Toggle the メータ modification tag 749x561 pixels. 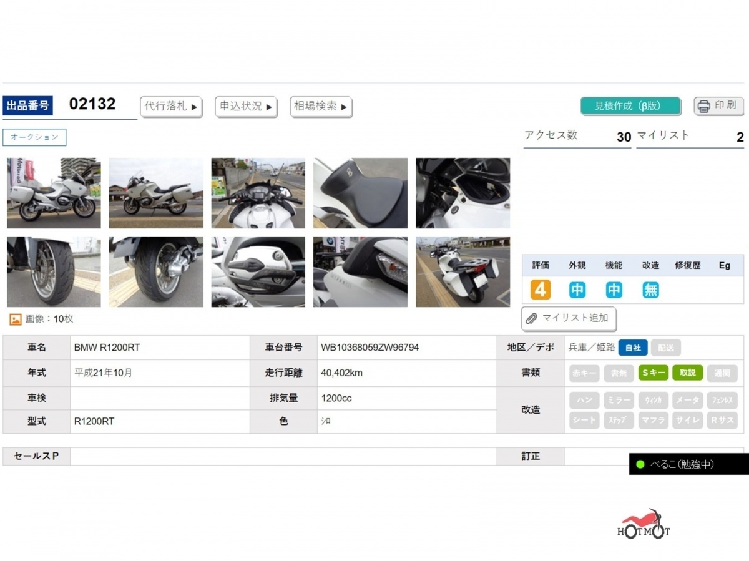pos(688,401)
